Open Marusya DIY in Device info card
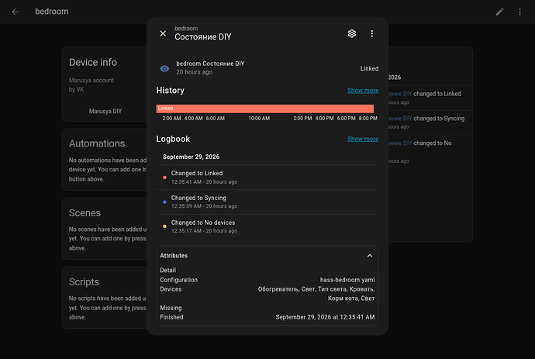Viewport: 535px width, 359px height. click(x=105, y=111)
